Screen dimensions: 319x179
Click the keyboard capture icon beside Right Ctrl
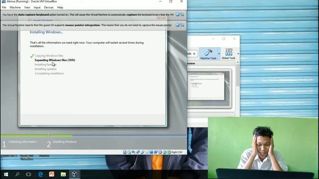pyautogui.click(x=169, y=152)
